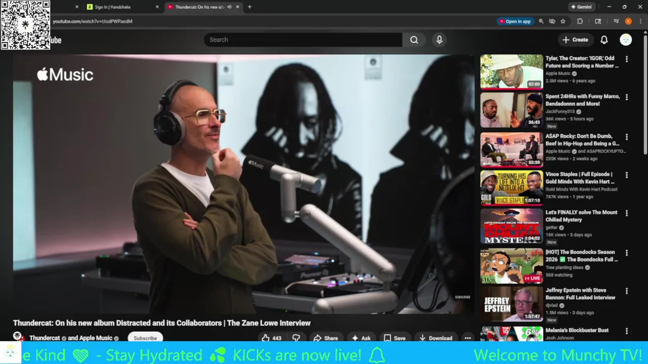Image resolution: width=648 pixels, height=364 pixels.
Task: Dislike the Thundercat video
Action: (x=296, y=338)
